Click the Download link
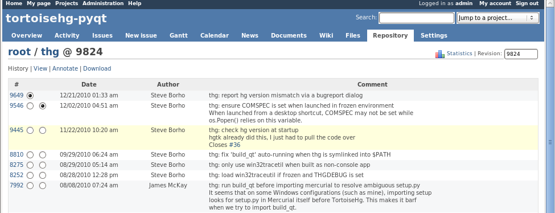This screenshot has height=213, width=555. click(97, 69)
